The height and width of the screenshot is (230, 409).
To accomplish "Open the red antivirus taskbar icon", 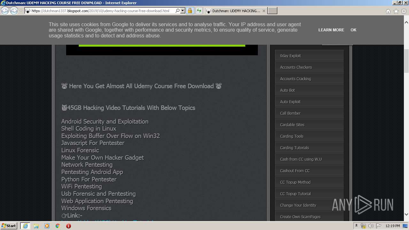I will (x=68, y=226).
